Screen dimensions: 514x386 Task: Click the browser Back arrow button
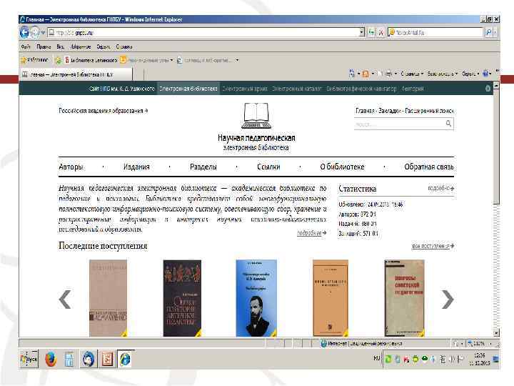point(24,32)
